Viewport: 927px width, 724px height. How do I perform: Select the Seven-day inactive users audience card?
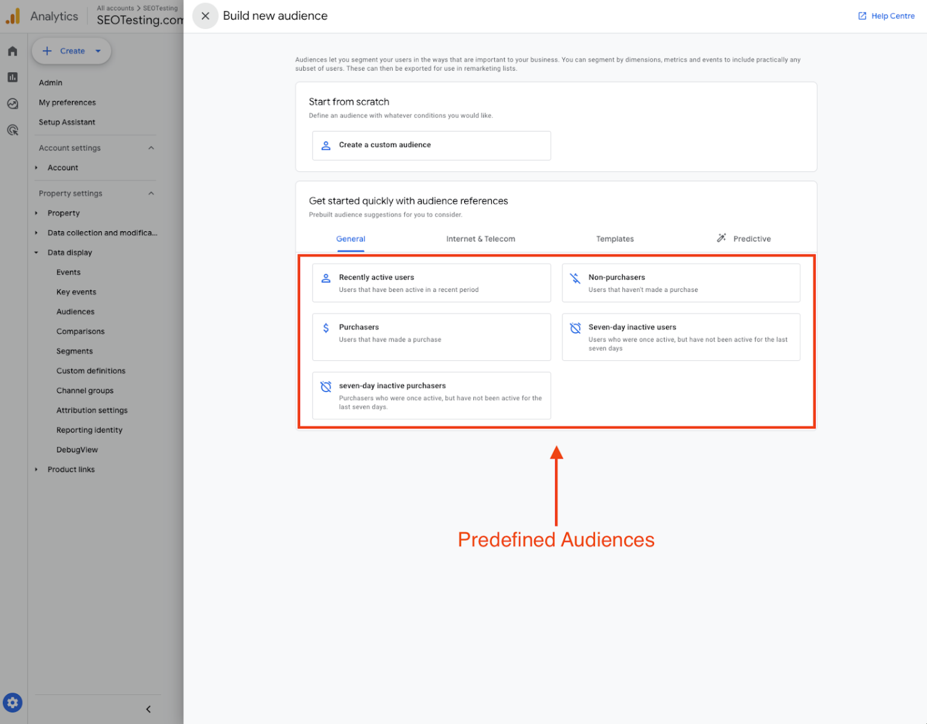pos(681,337)
